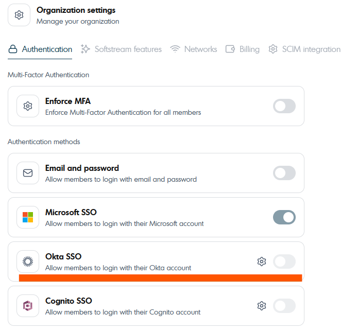Click the Cognito logo icon
The width and height of the screenshot is (357, 331).
click(28, 306)
